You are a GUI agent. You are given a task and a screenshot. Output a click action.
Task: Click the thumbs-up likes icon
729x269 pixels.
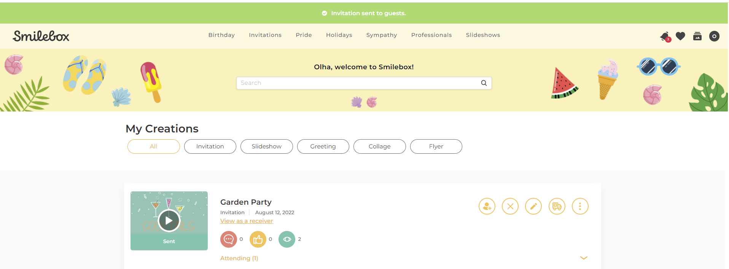click(x=258, y=239)
